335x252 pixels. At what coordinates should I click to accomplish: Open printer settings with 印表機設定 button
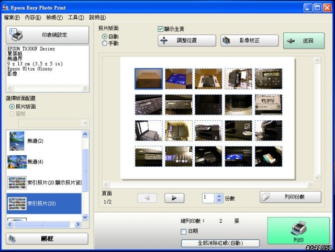click(x=48, y=35)
